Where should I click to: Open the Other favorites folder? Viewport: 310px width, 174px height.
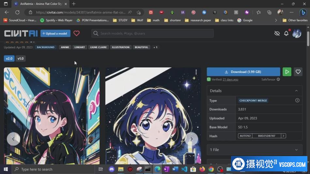[x=295, y=20]
